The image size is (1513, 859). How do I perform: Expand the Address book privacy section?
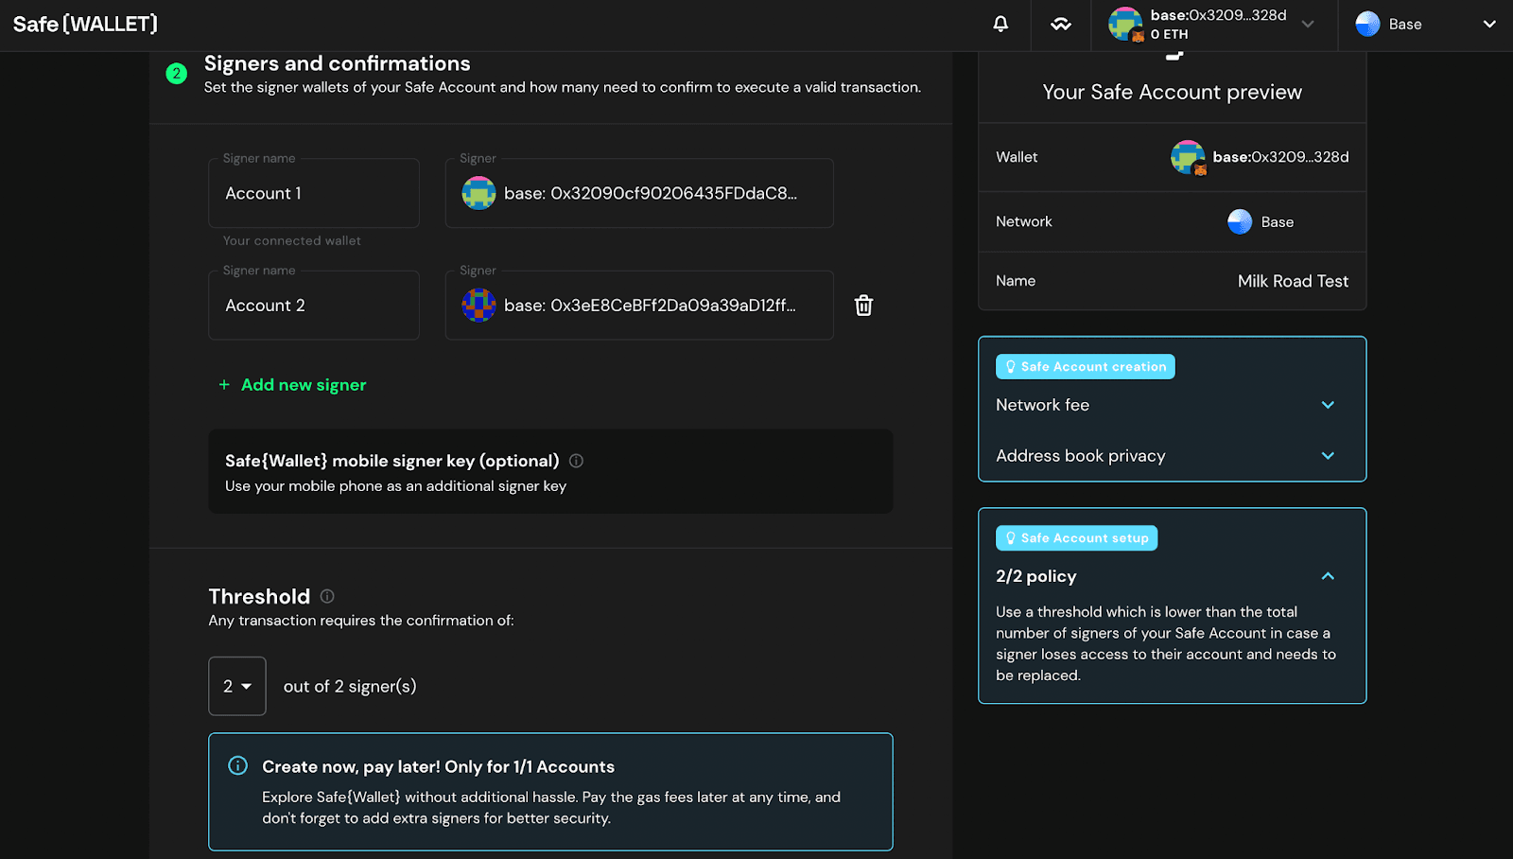pos(1328,455)
